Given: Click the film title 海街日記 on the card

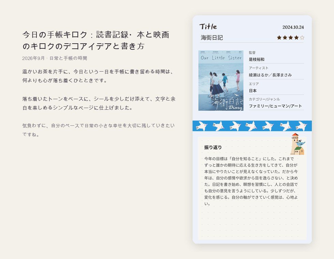Looking at the screenshot, I should [212, 38].
